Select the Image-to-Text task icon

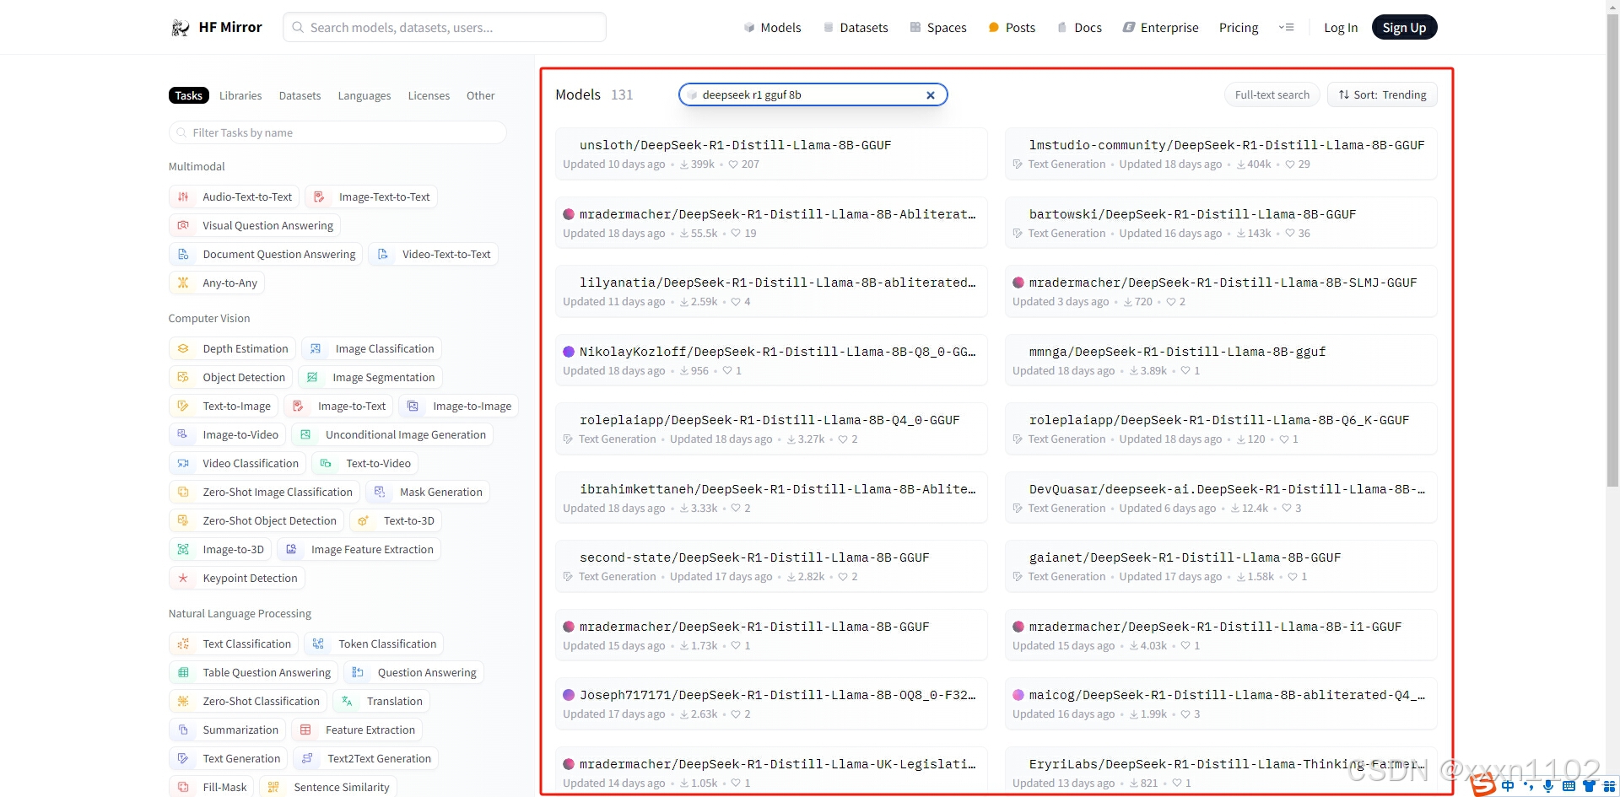click(298, 407)
